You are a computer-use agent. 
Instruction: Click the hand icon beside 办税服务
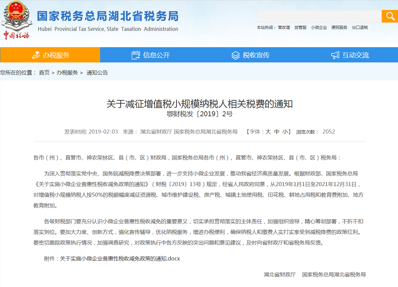point(36,55)
